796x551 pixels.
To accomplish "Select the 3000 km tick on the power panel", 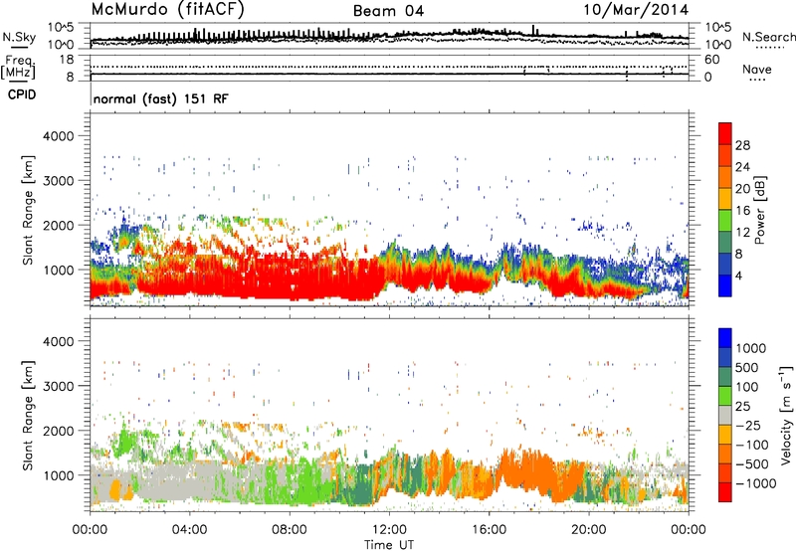I will (58, 181).
